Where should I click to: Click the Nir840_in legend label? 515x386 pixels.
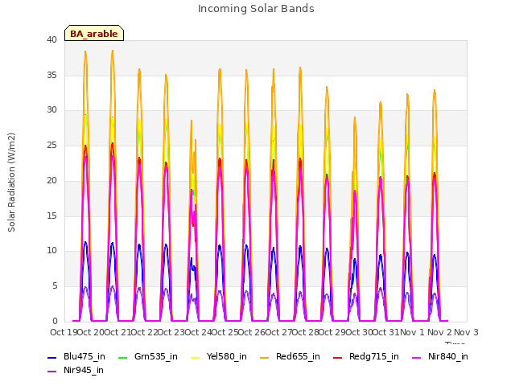pyautogui.click(x=448, y=356)
